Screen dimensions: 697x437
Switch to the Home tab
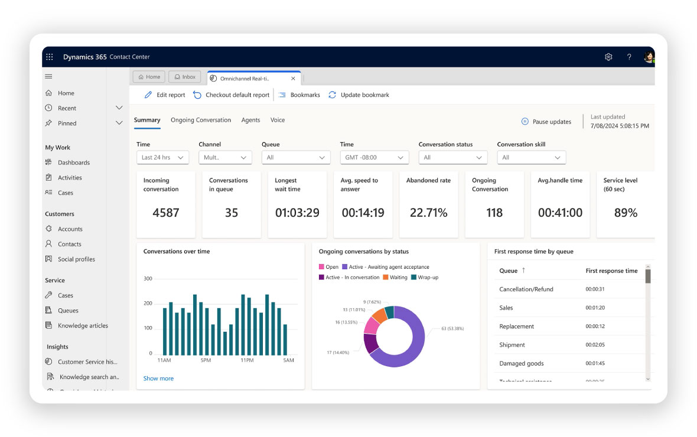pos(149,77)
